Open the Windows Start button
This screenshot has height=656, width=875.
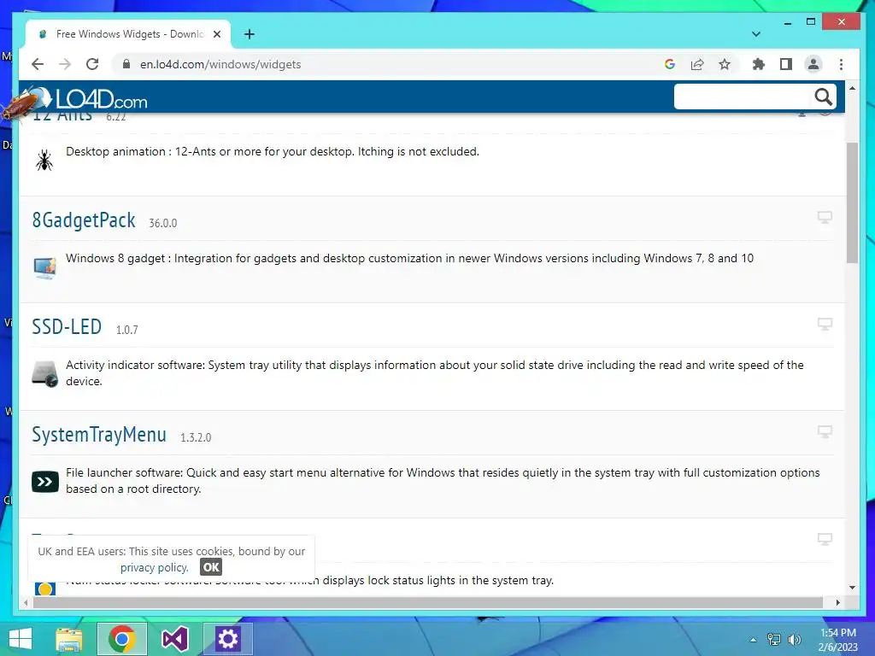(21, 639)
